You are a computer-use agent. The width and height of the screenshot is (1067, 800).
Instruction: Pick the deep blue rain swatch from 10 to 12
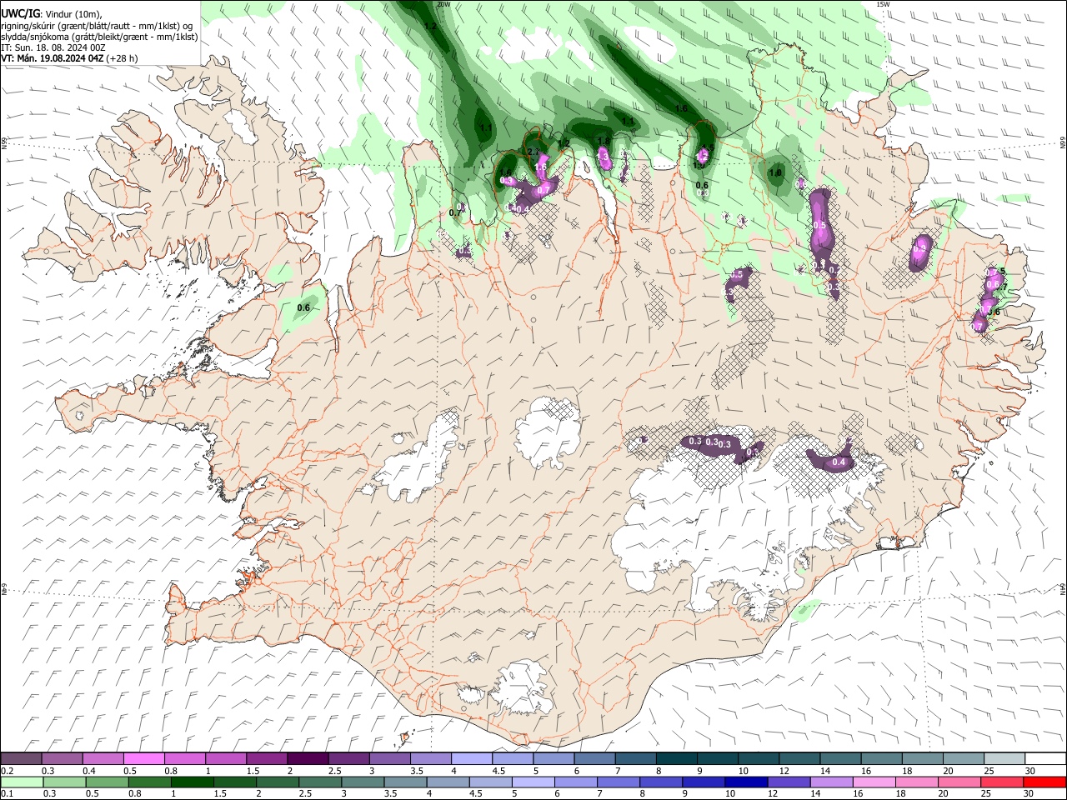point(745,782)
